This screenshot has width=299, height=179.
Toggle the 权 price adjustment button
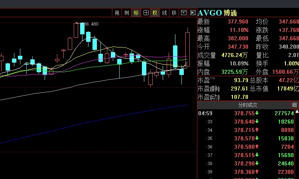154,13
